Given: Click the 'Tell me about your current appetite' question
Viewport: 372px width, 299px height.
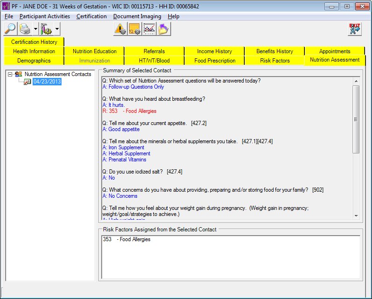Looking at the screenshot, I should coord(154,123).
